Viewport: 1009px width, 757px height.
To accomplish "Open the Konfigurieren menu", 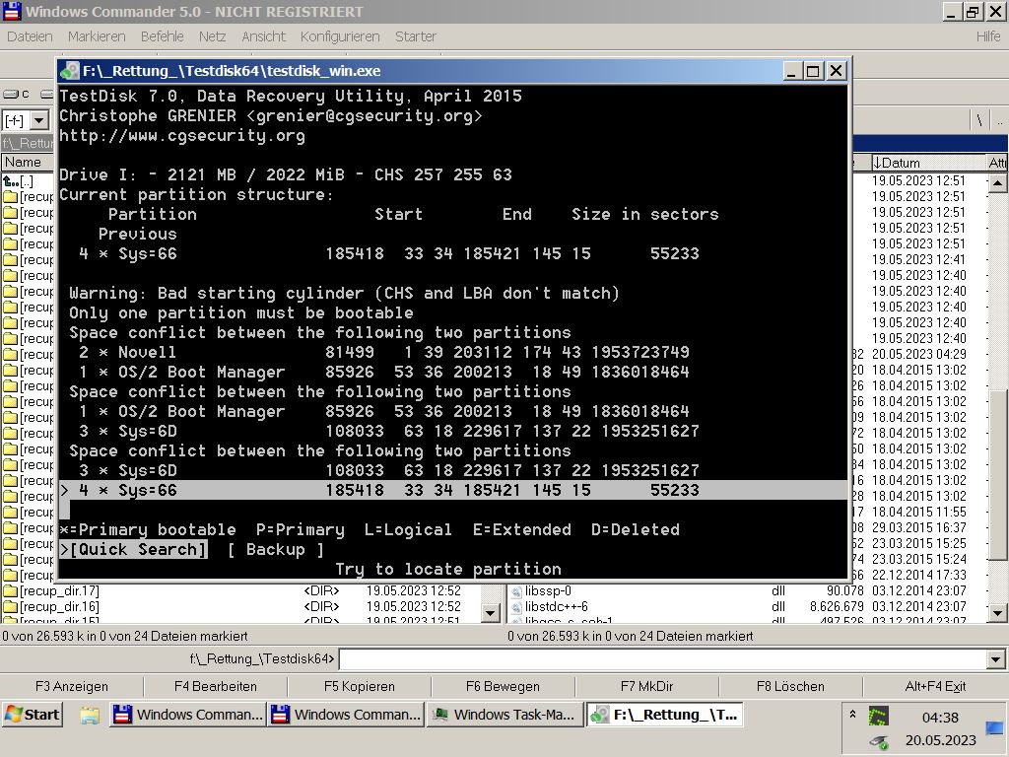I will tap(340, 36).
